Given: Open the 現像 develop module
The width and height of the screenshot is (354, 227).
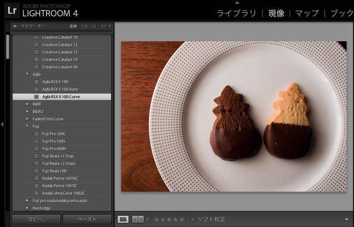Looking at the screenshot, I should tap(276, 13).
